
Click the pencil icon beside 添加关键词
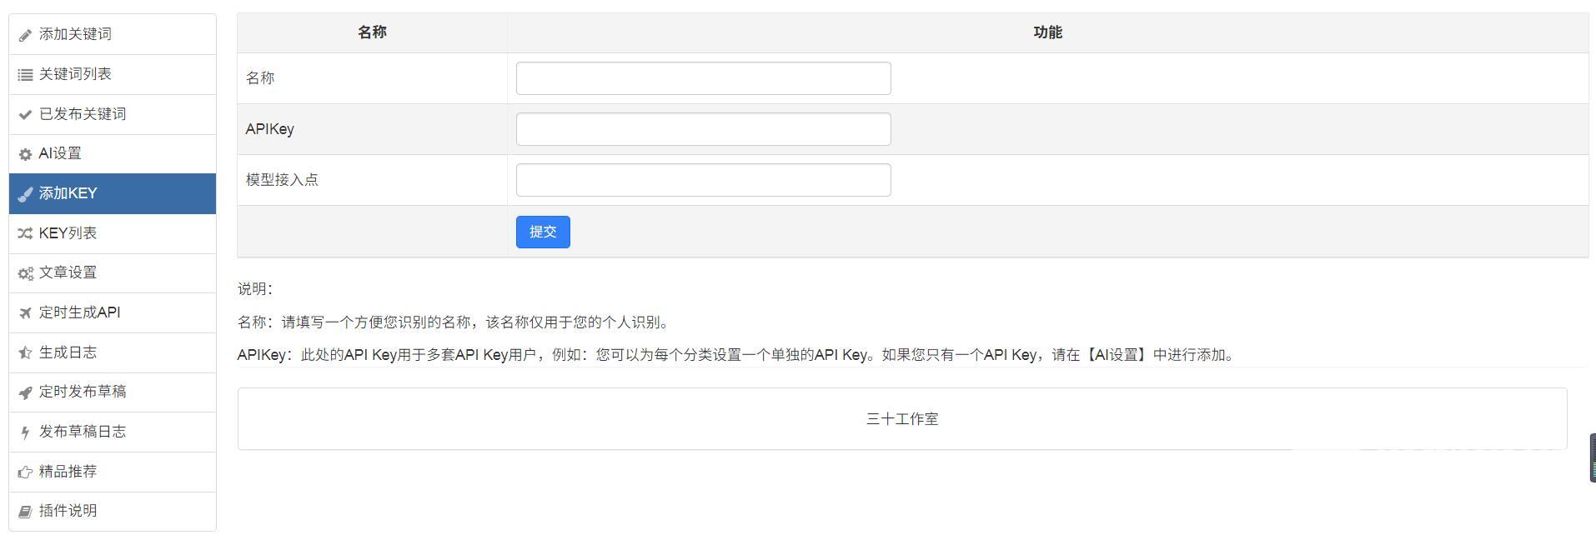pos(26,35)
